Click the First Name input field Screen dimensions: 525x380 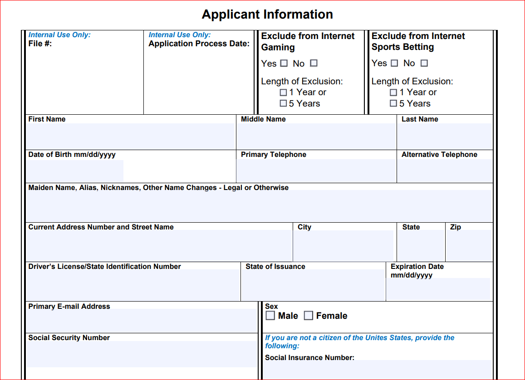pos(129,135)
